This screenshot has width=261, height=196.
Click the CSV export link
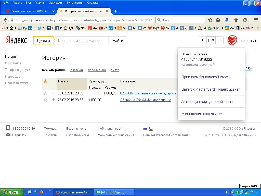pyautogui.click(x=249, y=69)
